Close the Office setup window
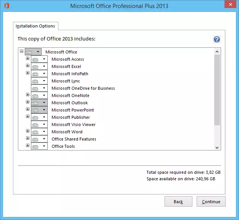This screenshot has width=239, height=220. pyautogui.click(x=230, y=4)
